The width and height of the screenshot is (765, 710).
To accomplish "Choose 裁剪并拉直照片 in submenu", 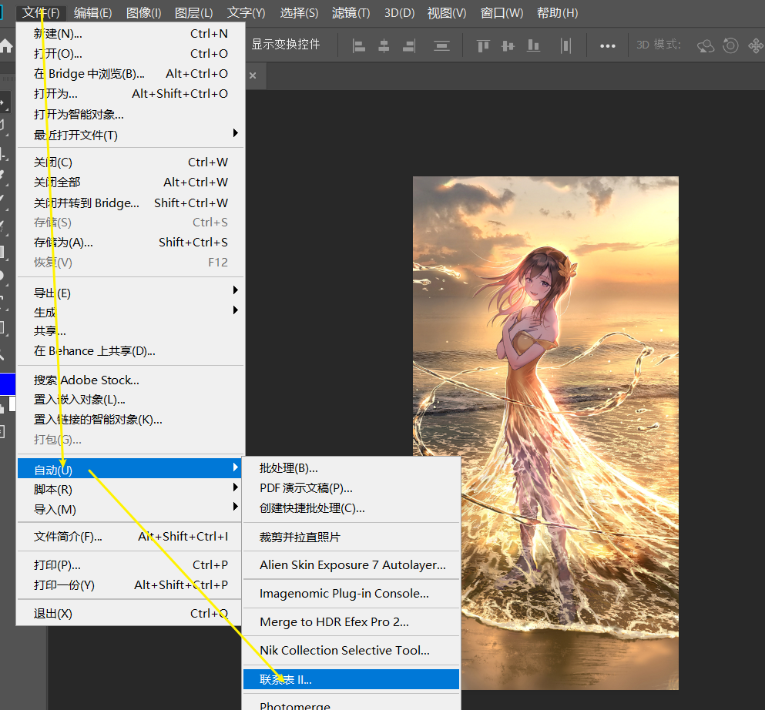I will tap(351, 537).
